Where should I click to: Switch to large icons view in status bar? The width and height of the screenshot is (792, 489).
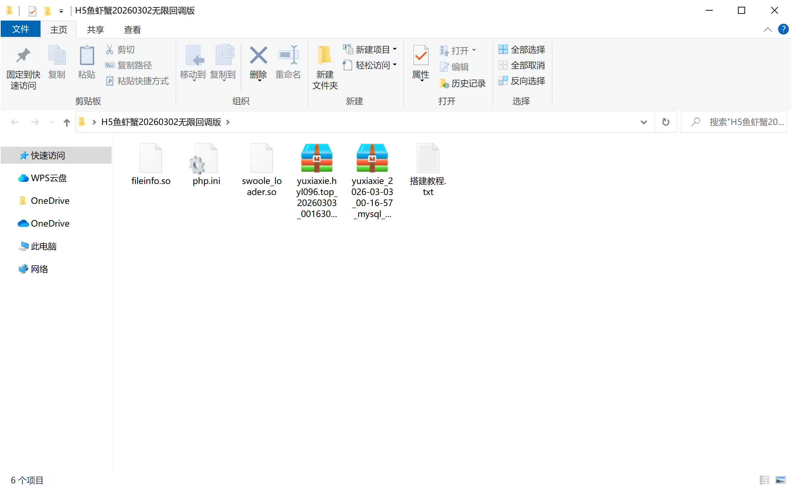[x=781, y=480]
